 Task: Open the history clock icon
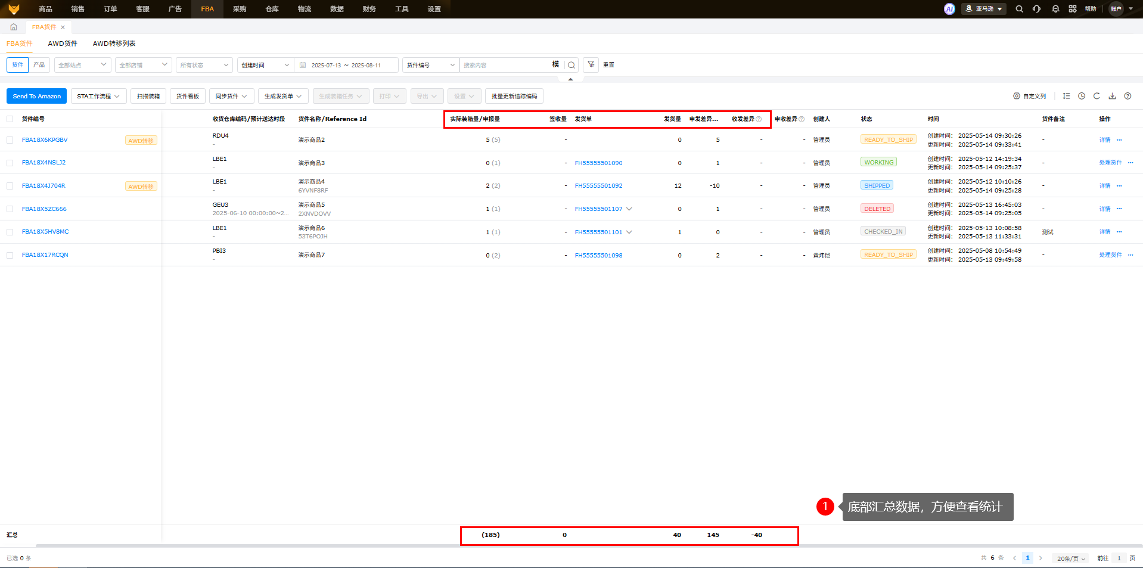coord(1082,96)
